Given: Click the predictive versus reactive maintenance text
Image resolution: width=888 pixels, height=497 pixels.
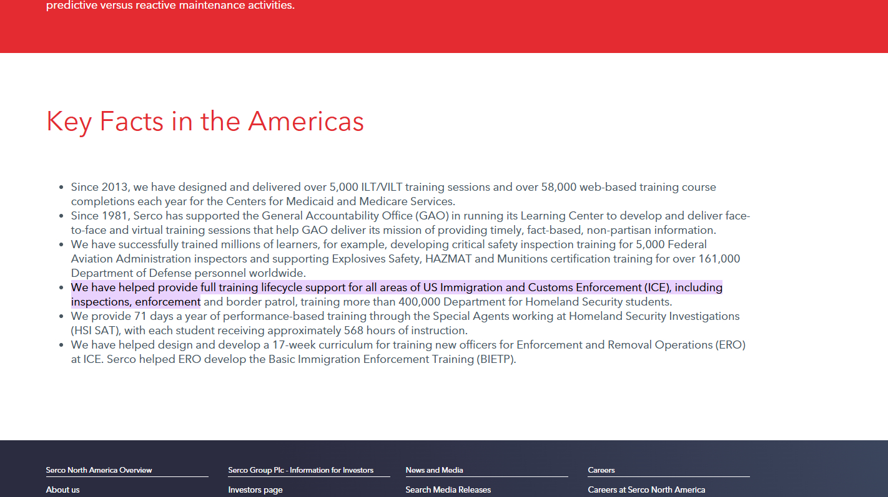Looking at the screenshot, I should (170, 6).
